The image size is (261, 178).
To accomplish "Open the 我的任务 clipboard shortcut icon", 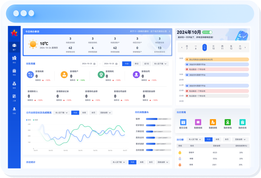I will [242, 122].
